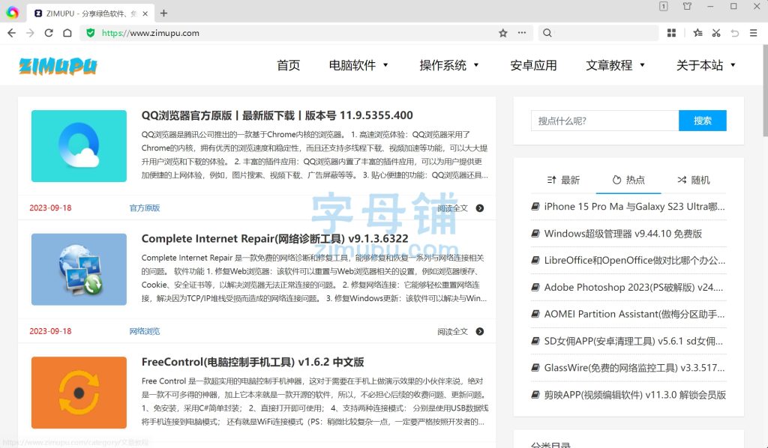The image size is (768, 448).
Task: Open a new tab with plus button
Action: coord(164,13)
